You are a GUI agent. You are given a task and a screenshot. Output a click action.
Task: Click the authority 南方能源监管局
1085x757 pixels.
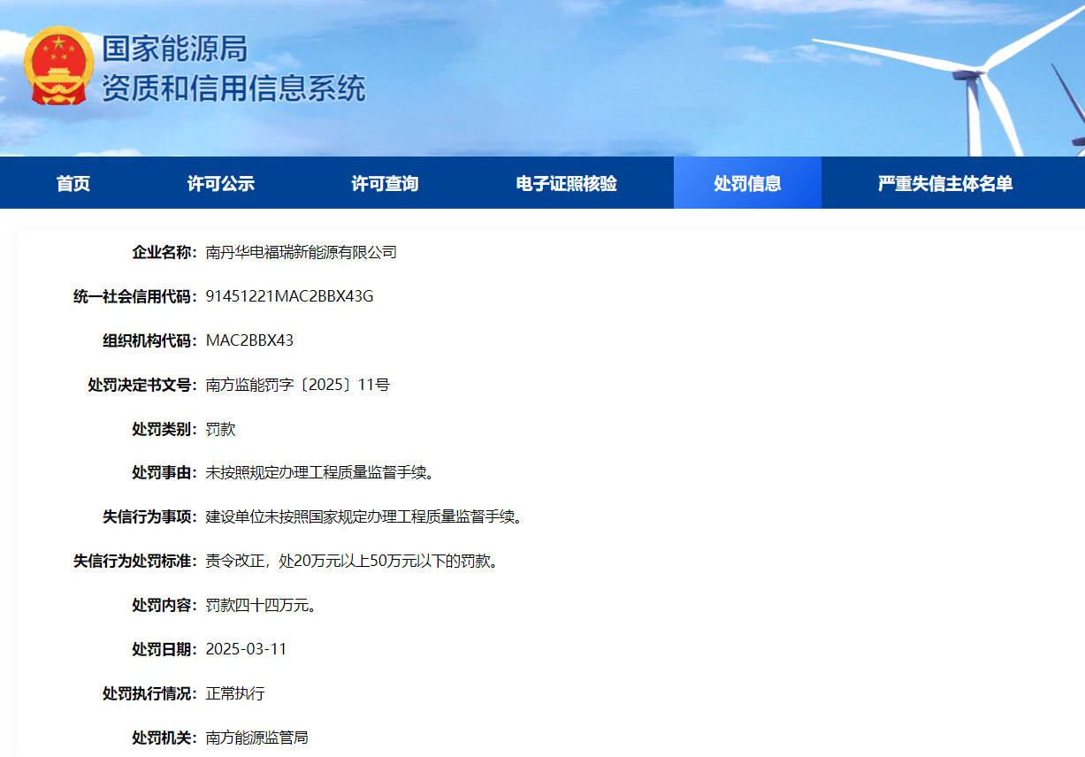pyautogui.click(x=256, y=738)
